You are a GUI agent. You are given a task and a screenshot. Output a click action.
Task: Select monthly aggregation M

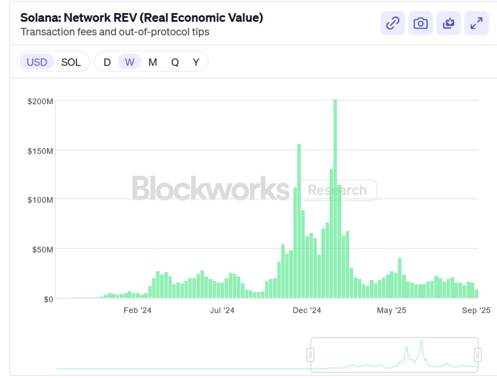tap(152, 62)
